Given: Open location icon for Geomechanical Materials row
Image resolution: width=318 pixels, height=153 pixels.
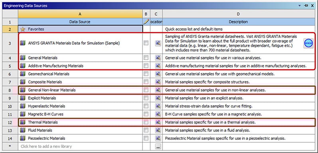Looking at the screenshot, I should (x=158, y=74).
